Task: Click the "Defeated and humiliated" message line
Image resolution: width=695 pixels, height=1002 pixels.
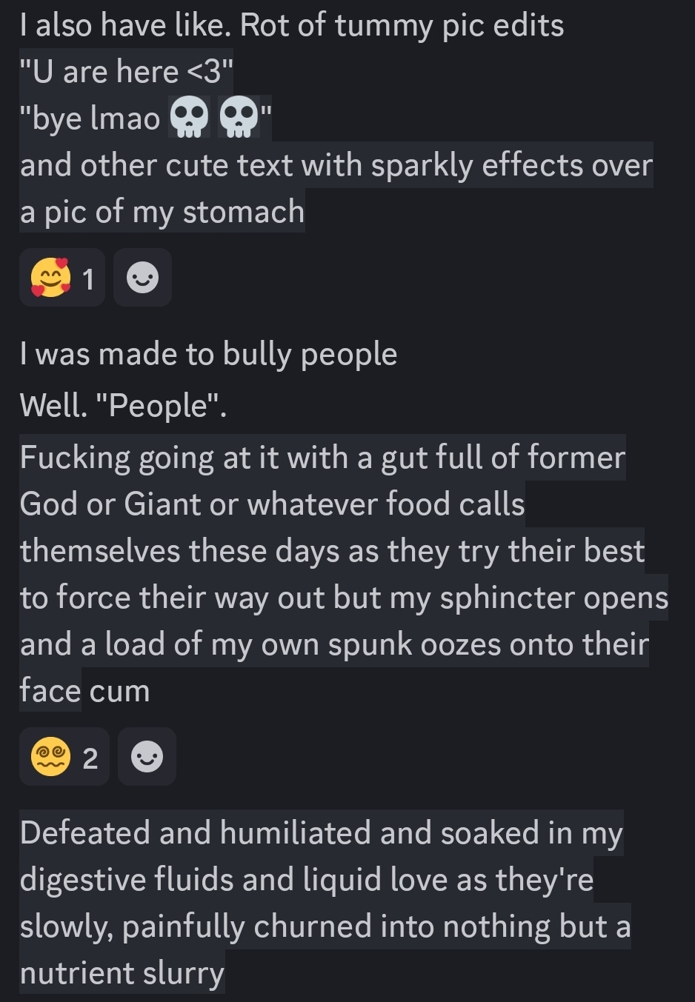Action: coord(321,833)
